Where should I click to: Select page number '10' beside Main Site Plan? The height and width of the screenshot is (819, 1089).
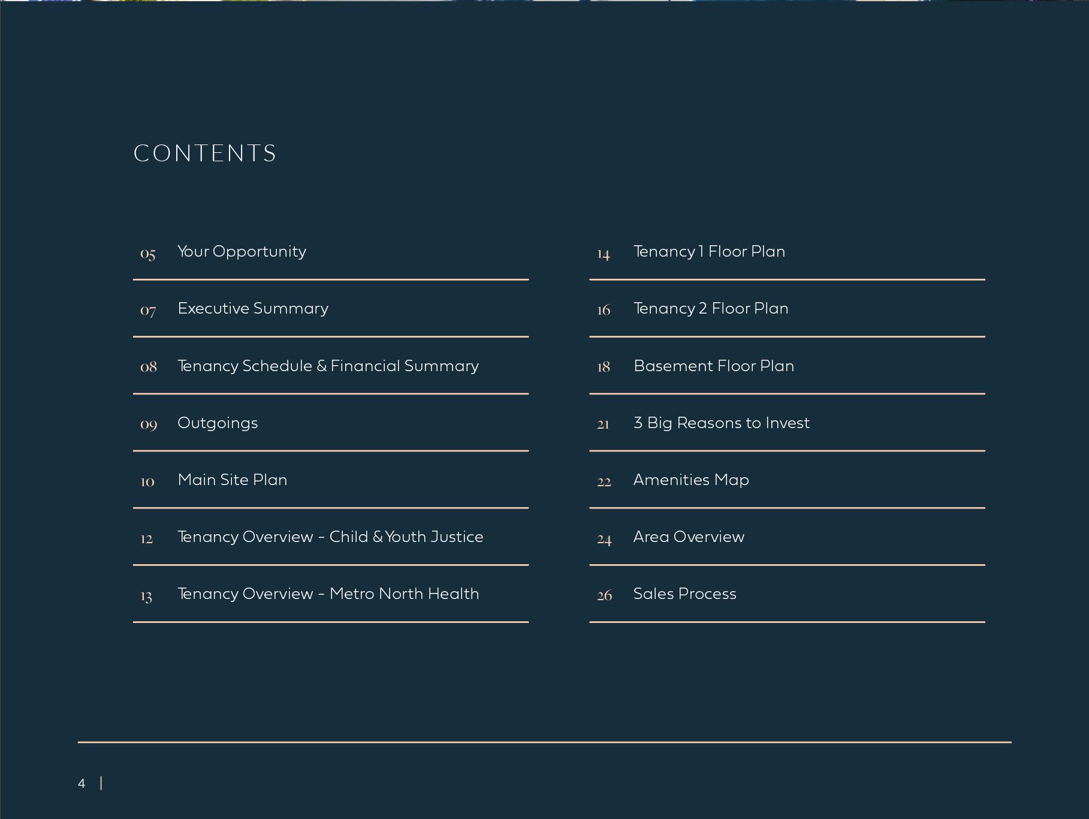[147, 481]
